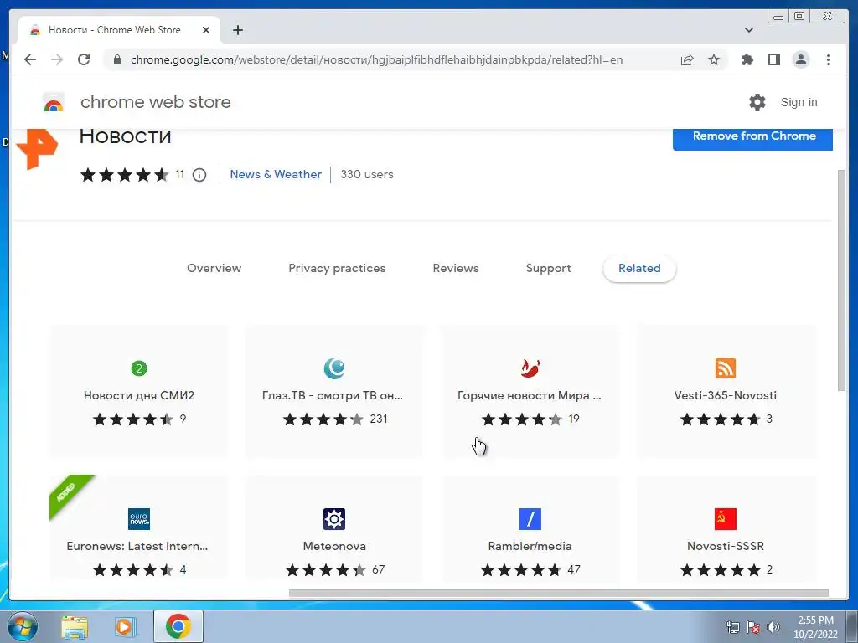This screenshot has height=643, width=858.
Task: Click Rambler/media rating count 47
Action: [573, 569]
